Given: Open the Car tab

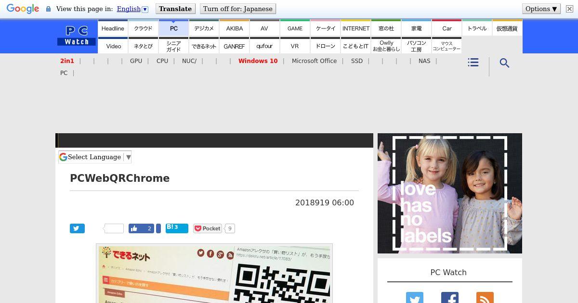Looking at the screenshot, I should 447,28.
